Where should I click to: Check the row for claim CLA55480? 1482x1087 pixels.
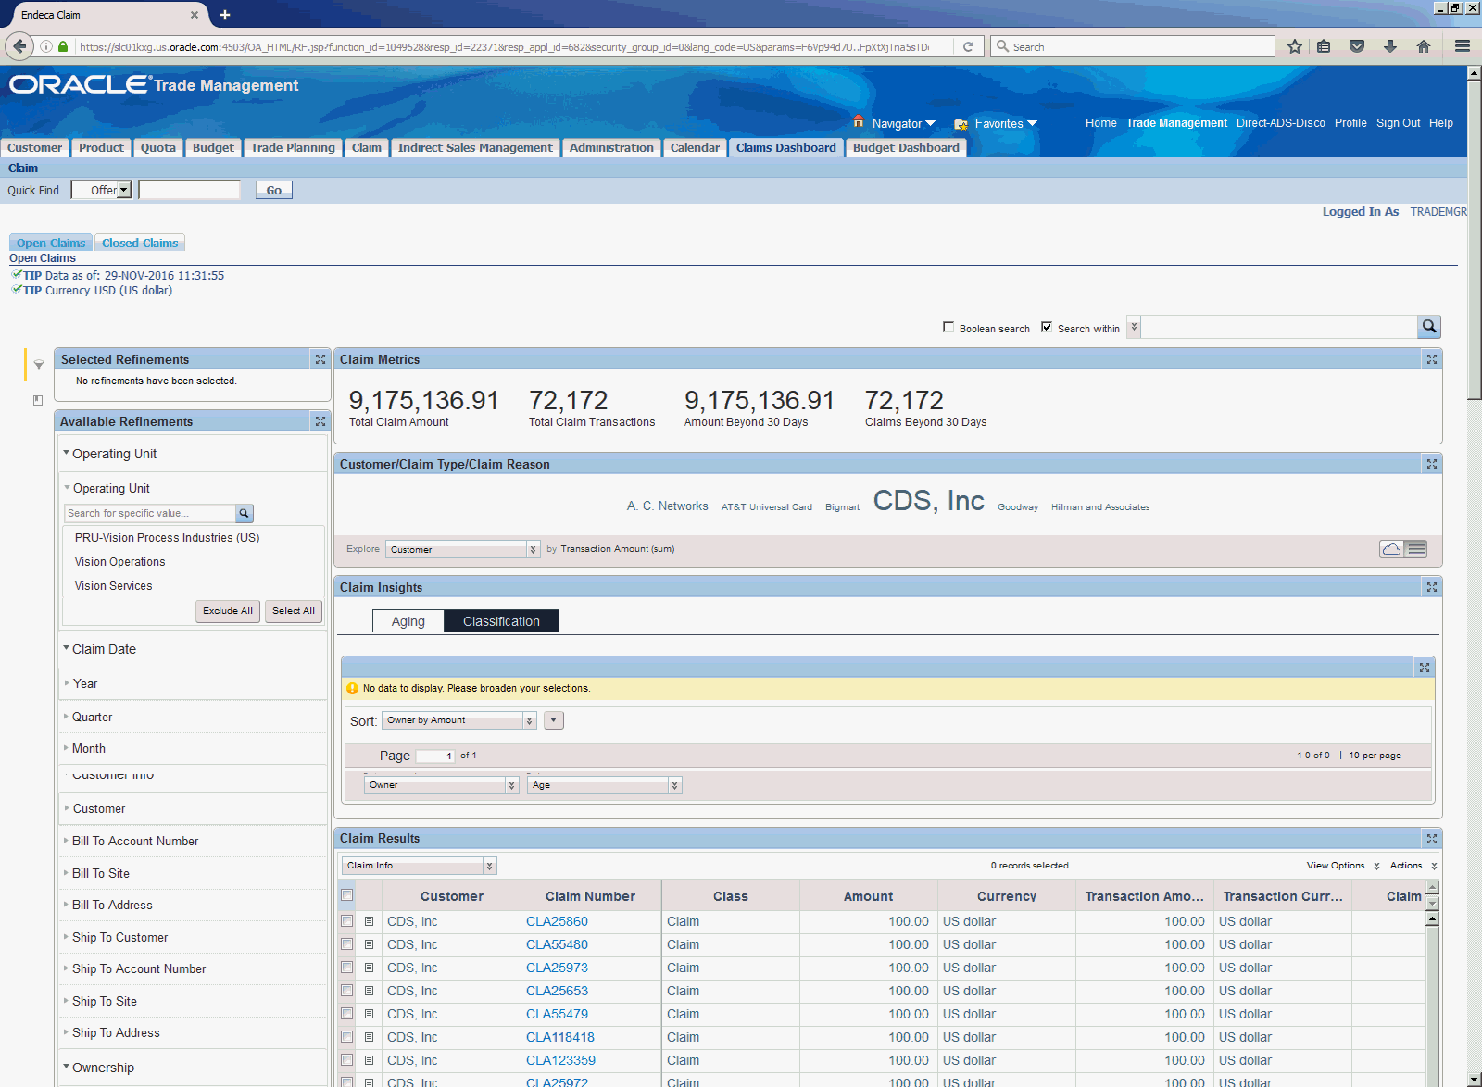(347, 944)
